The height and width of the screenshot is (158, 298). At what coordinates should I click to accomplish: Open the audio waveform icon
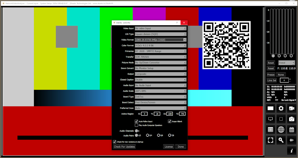(x=291, y=140)
